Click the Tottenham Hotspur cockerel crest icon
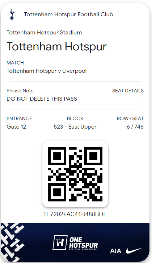Image resolution: width=152 pixels, height=263 pixels. (12, 14)
